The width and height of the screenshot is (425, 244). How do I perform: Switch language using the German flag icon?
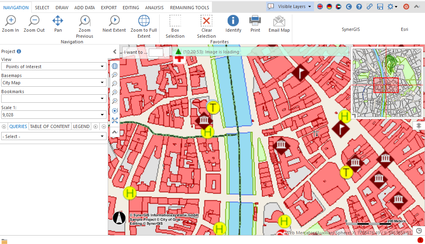[329, 7]
